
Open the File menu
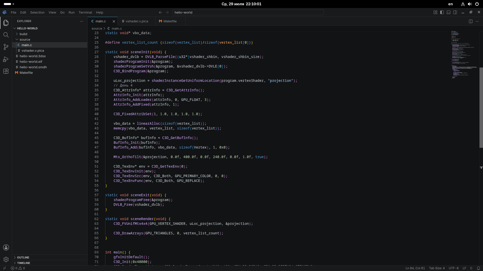tap(14, 12)
